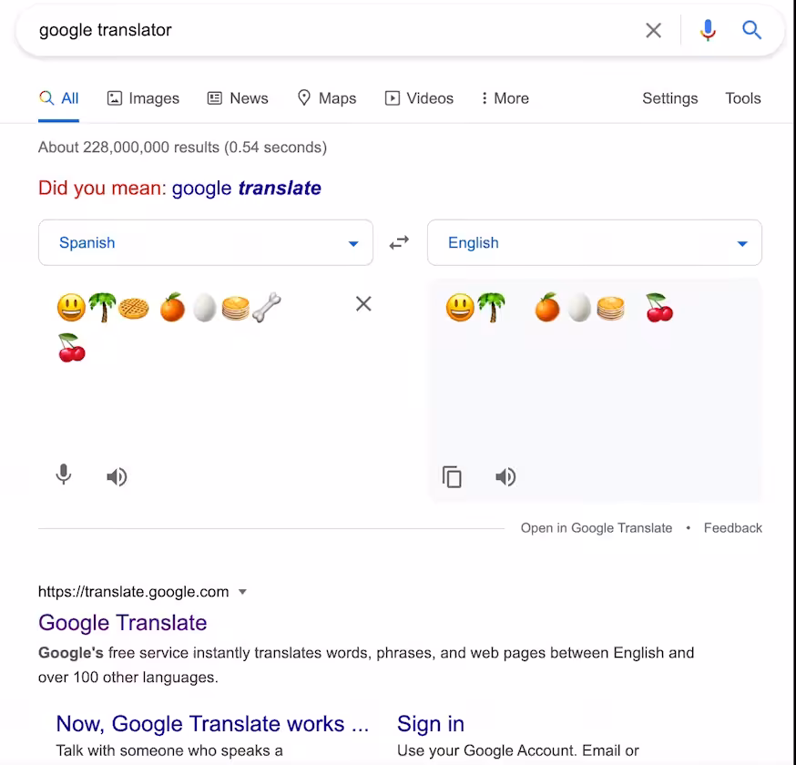796x765 pixels.
Task: Switch to the Images tab
Action: tap(143, 98)
